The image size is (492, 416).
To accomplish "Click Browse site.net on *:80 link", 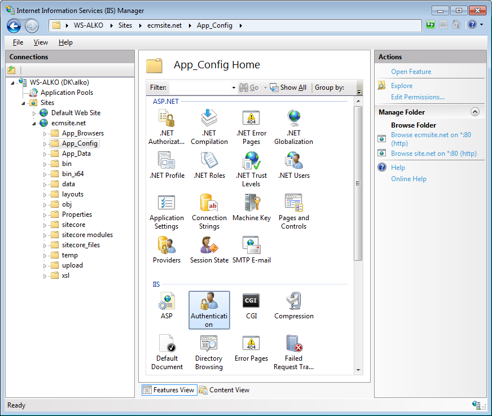I will click(434, 154).
